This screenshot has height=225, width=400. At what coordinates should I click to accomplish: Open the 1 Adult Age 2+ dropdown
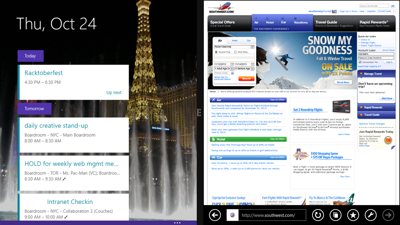click(x=224, y=69)
